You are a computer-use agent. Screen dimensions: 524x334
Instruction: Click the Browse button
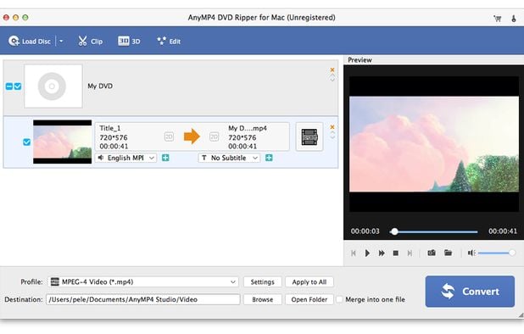tap(262, 299)
